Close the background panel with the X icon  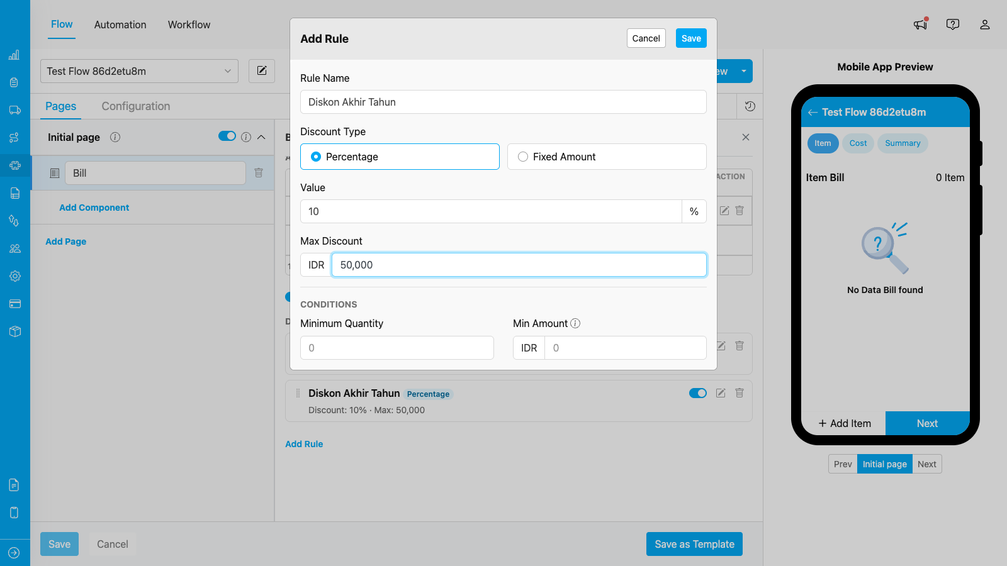pyautogui.click(x=746, y=137)
